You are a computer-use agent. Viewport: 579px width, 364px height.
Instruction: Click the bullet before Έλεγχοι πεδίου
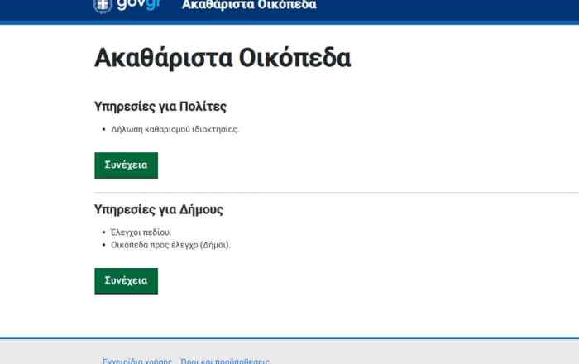pyautogui.click(x=103, y=232)
